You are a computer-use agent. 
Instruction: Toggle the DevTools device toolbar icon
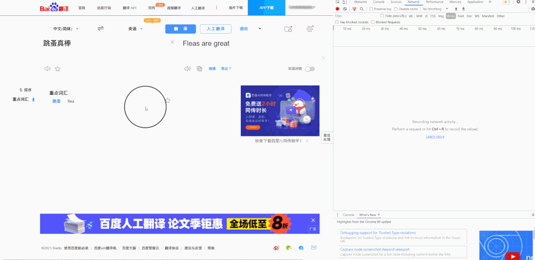(345, 2)
